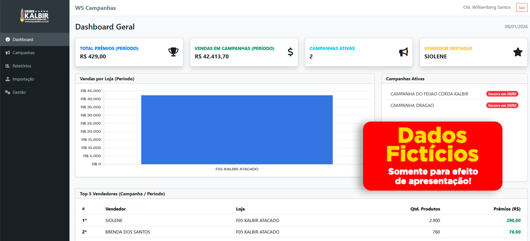Image resolution: width=530 pixels, height=241 pixels.
Task: Select CAMPANHA DRAGAO entry
Action: coord(412,105)
